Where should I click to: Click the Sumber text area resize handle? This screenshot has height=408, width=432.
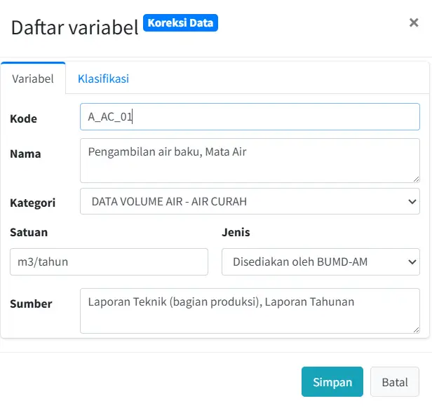pyautogui.click(x=415, y=328)
